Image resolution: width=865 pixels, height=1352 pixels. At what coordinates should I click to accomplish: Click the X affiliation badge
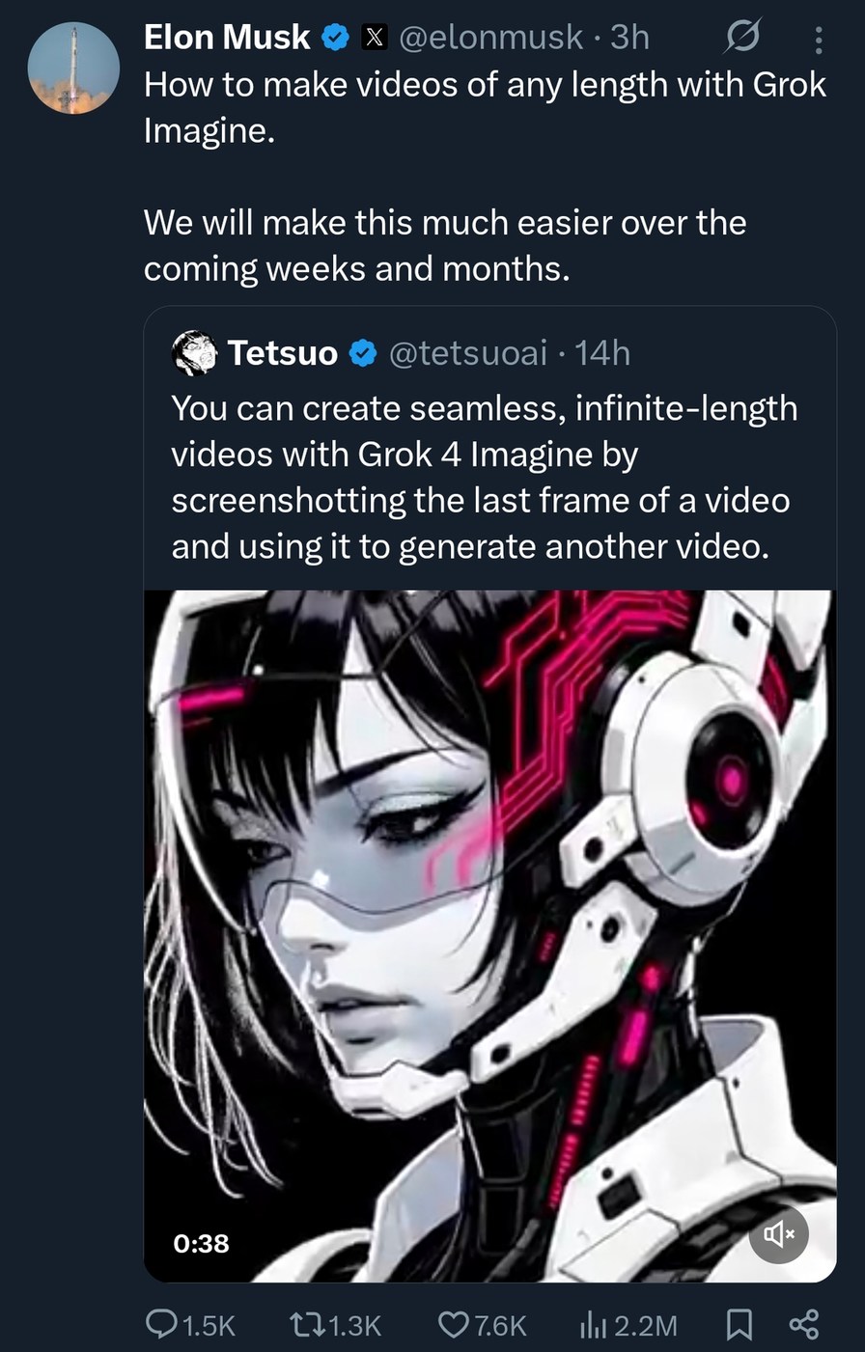pos(375,38)
